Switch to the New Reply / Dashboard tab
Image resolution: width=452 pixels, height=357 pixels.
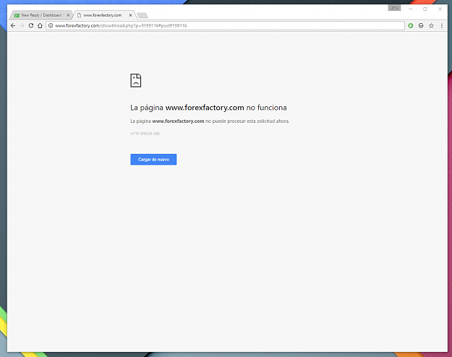click(41, 15)
